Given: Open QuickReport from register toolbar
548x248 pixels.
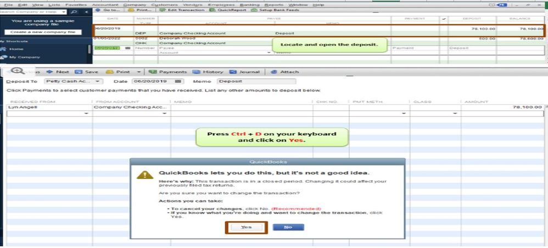Looking at the screenshot, I should (x=228, y=10).
